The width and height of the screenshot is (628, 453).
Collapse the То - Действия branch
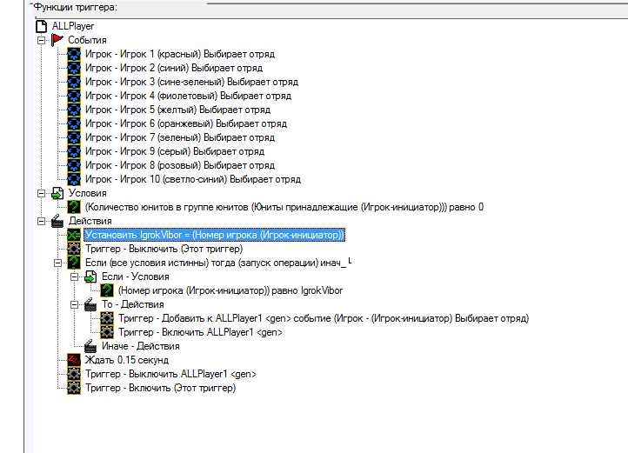click(x=75, y=305)
